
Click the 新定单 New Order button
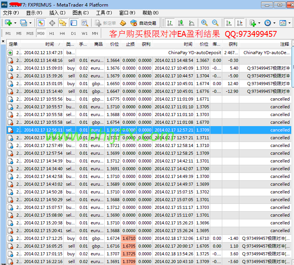105,23
